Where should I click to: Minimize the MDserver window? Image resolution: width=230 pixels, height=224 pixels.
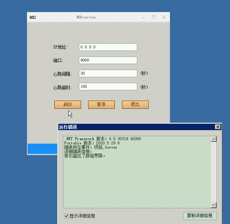[x=144, y=17]
